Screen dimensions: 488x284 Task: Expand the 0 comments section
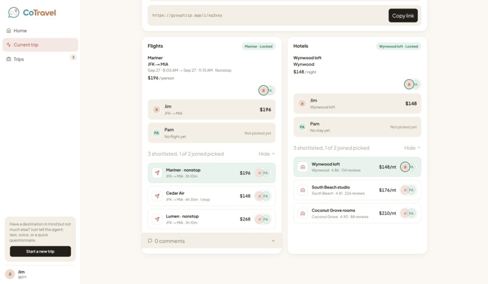click(212, 241)
